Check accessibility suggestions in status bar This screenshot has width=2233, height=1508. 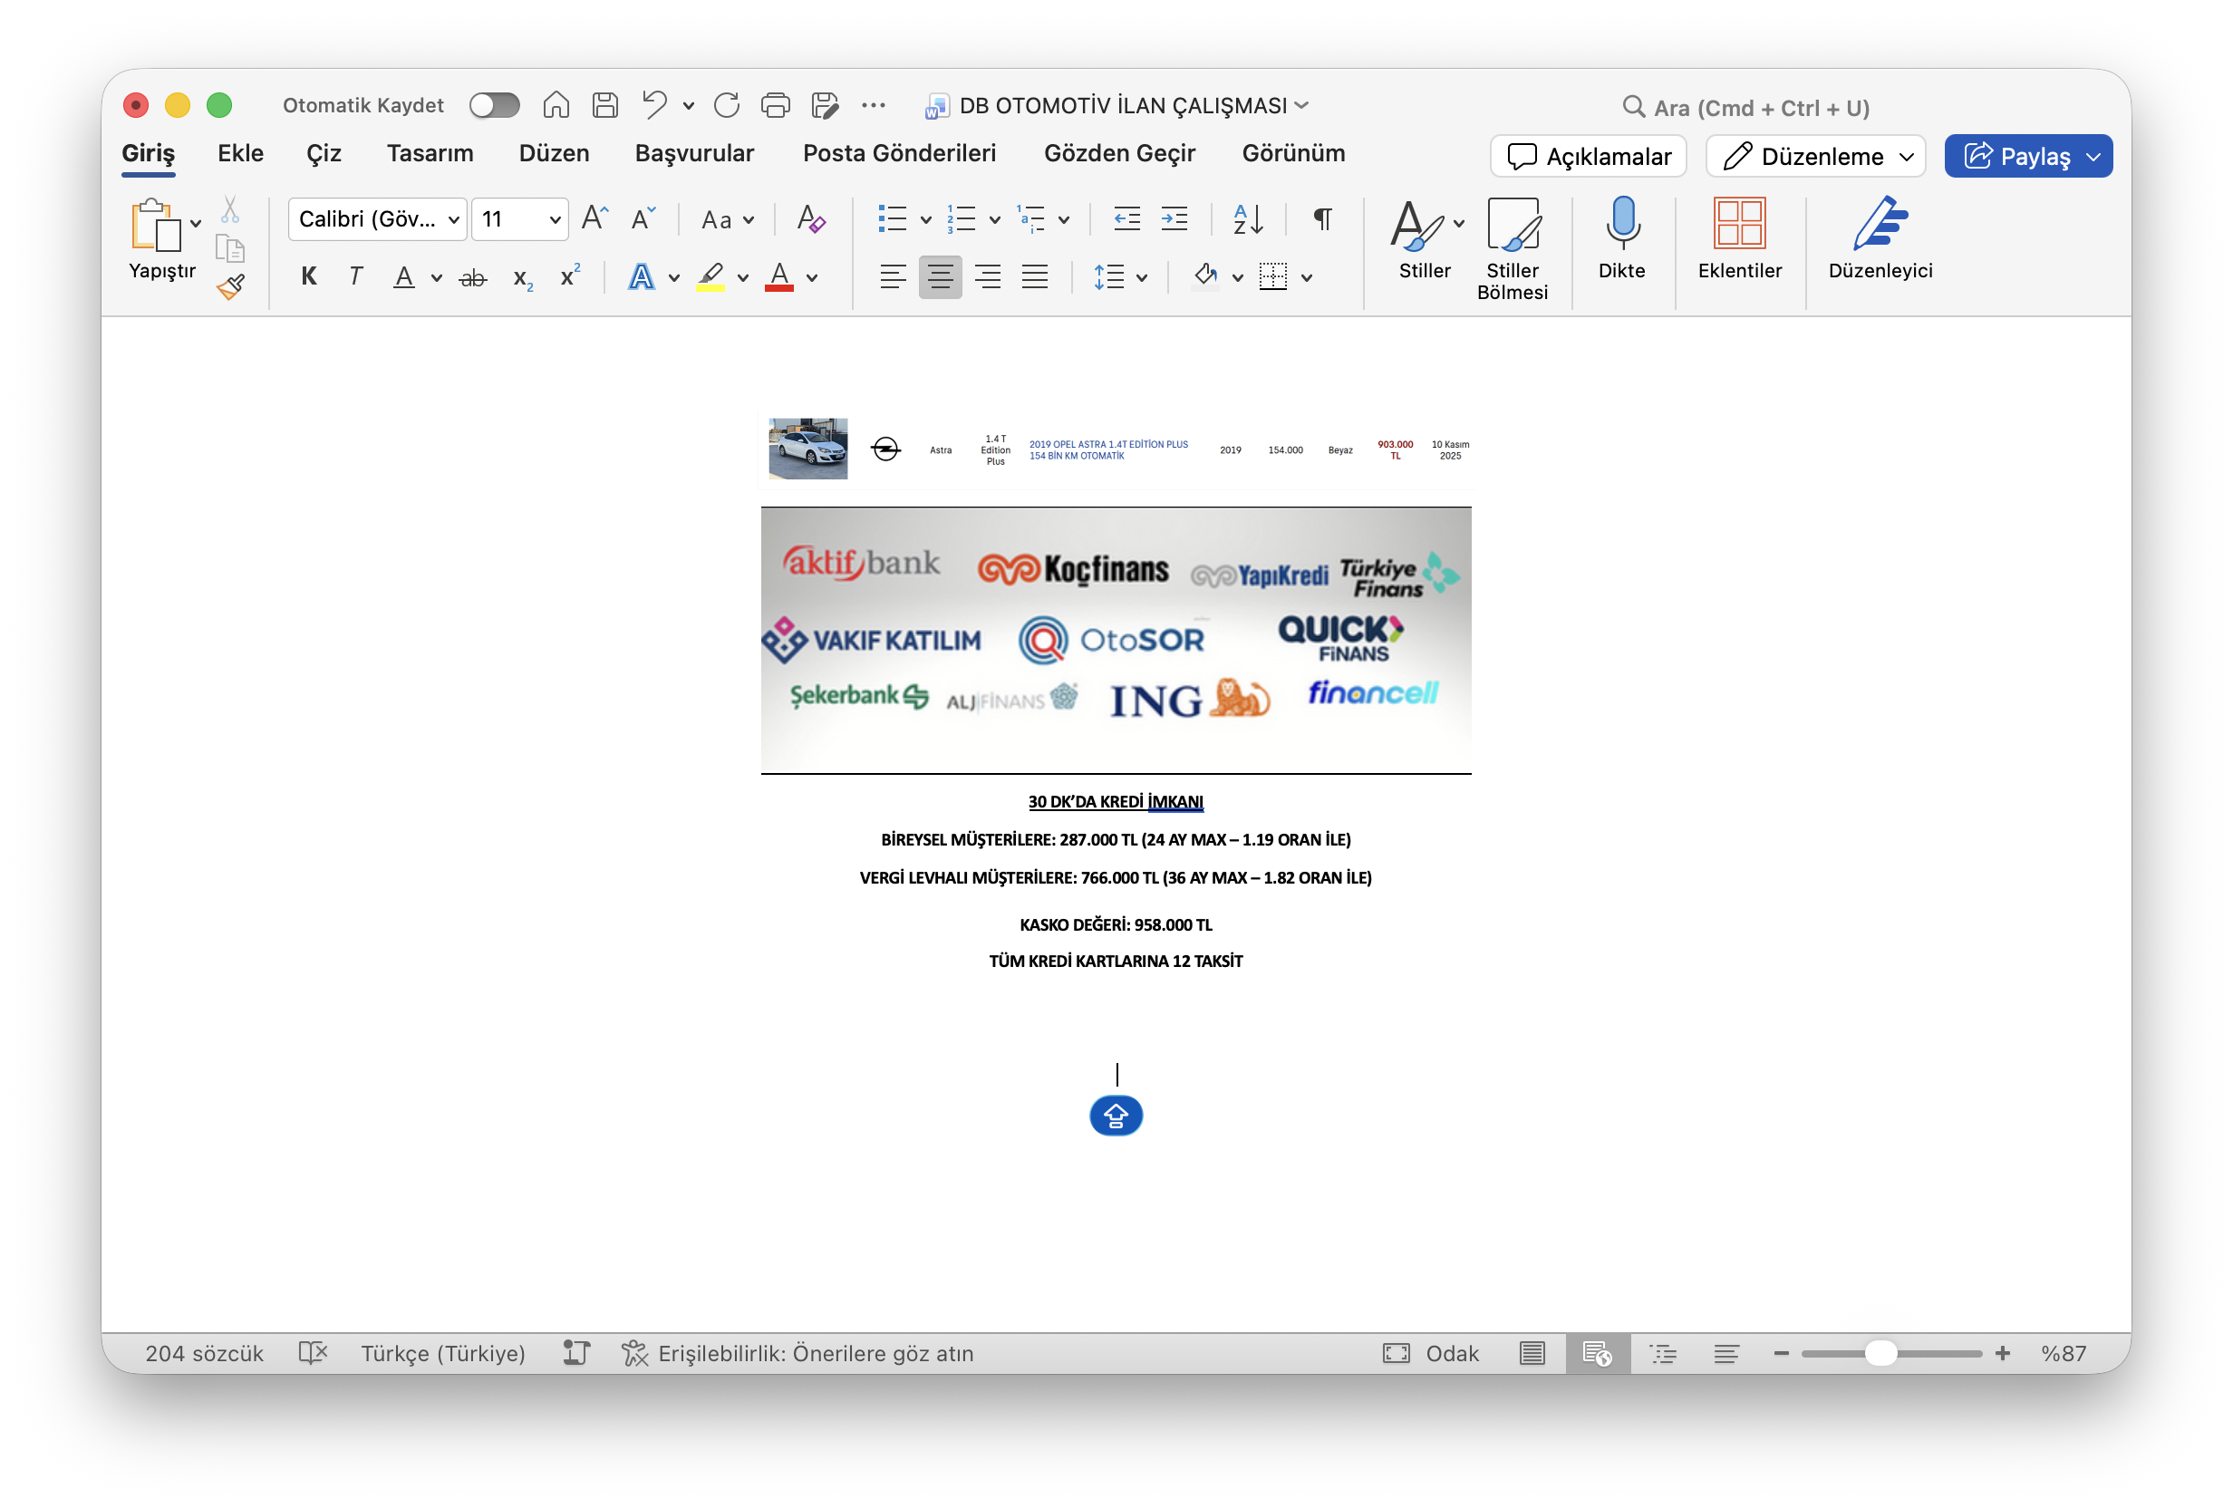click(x=797, y=1353)
